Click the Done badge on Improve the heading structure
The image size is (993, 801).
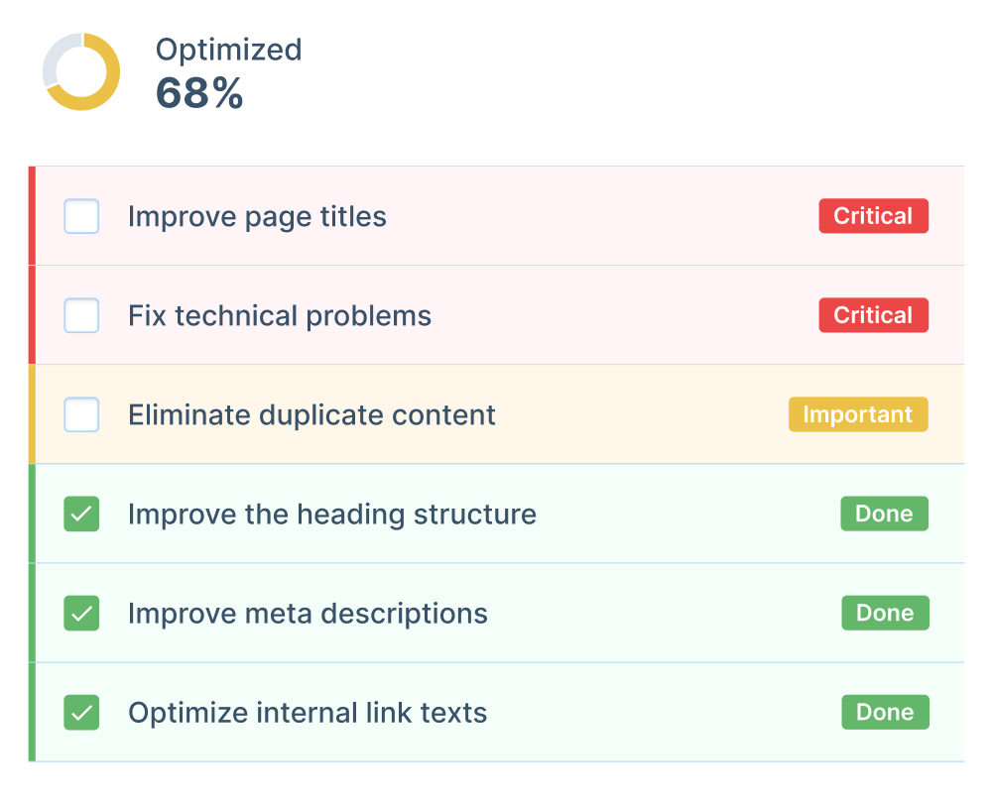click(x=884, y=515)
